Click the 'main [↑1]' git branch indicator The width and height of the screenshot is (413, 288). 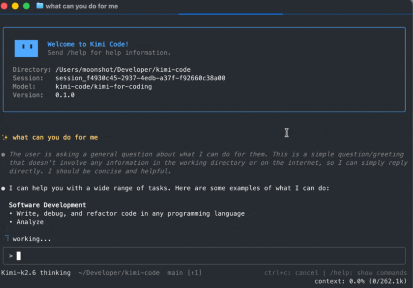[x=184, y=273]
